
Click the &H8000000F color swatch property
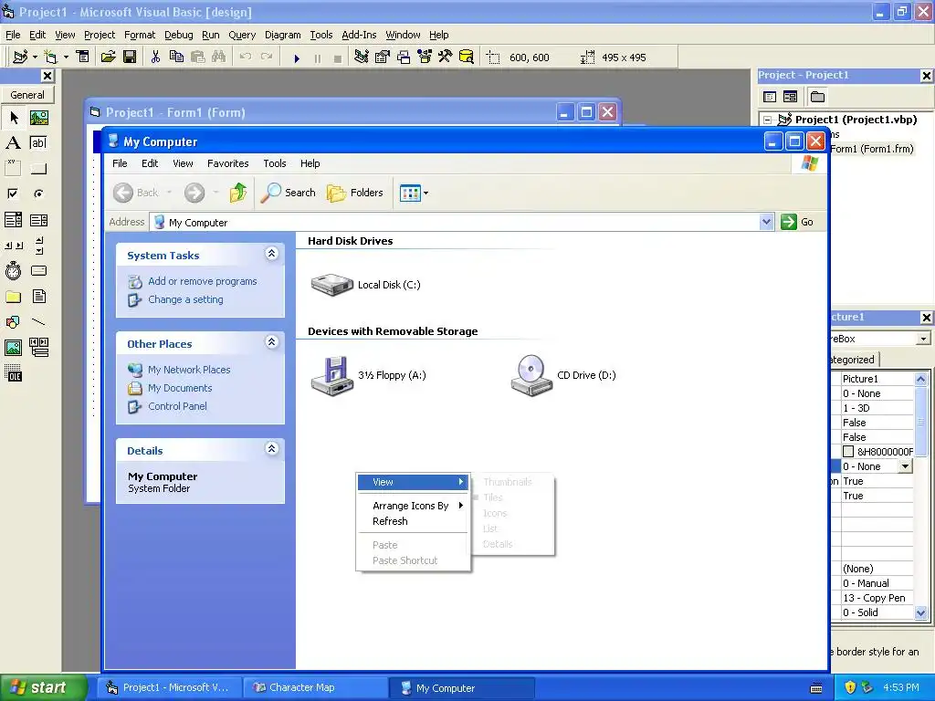[848, 452]
